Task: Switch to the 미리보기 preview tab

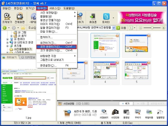Action: coord(10,57)
